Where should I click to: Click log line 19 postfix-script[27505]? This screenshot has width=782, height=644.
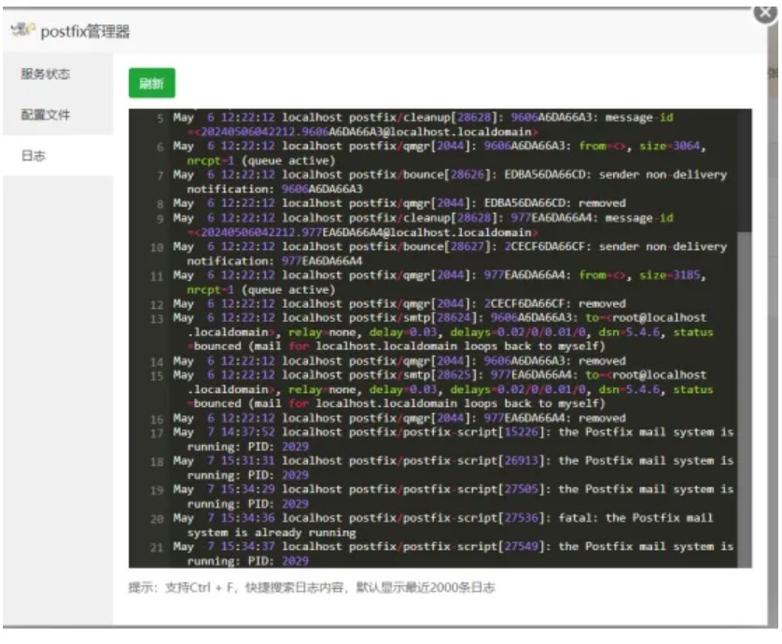coord(453,497)
